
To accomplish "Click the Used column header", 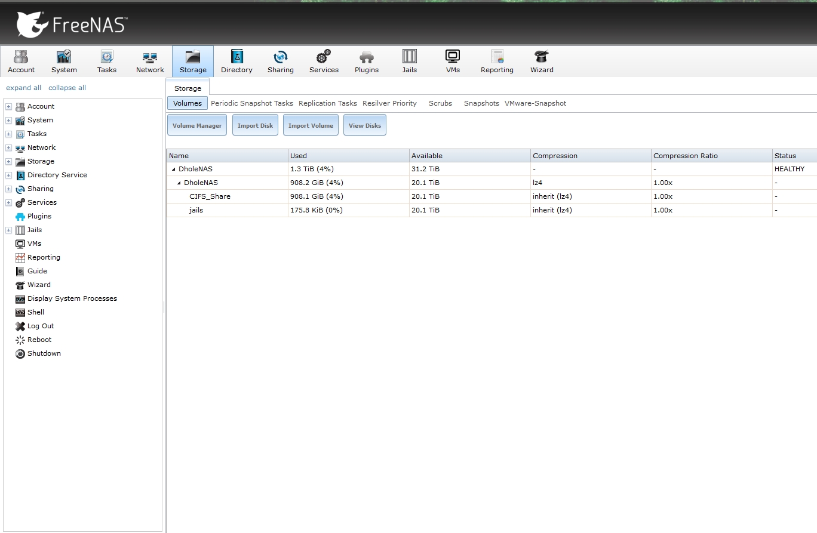I will click(349, 156).
